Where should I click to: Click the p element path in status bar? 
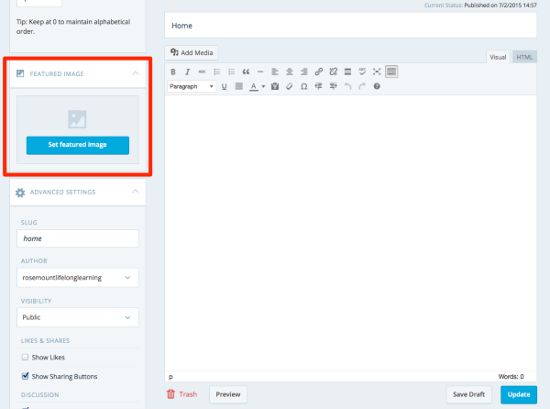tap(170, 377)
